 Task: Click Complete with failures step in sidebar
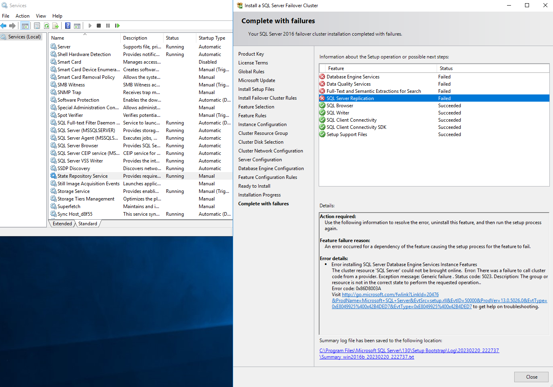pyautogui.click(x=264, y=204)
